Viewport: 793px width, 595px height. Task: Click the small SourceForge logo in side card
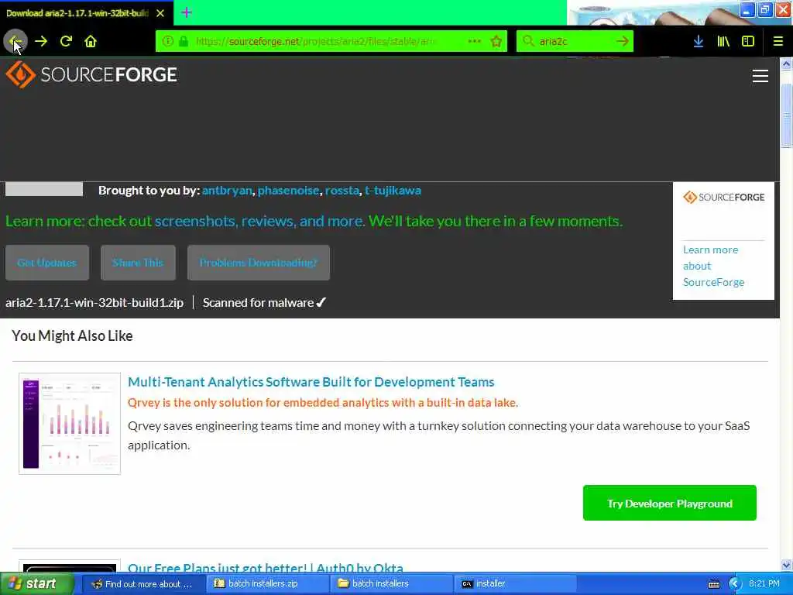pos(724,198)
